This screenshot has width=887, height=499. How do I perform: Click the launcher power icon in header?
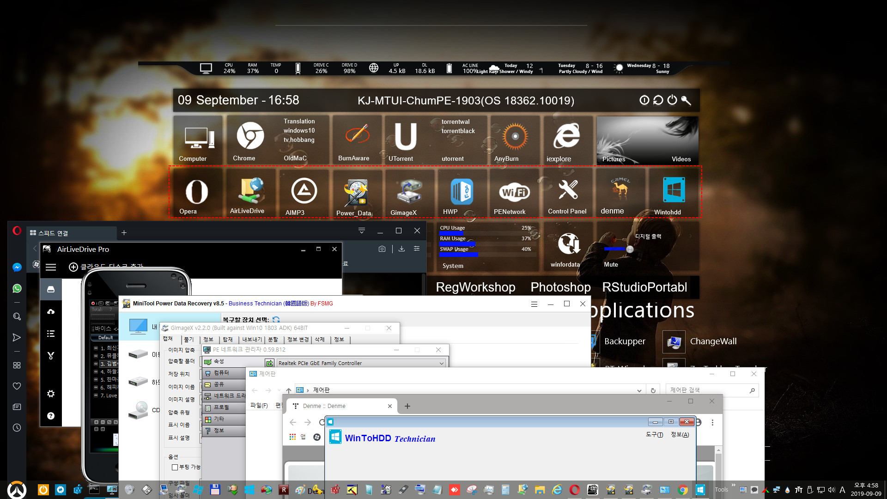[x=672, y=100]
